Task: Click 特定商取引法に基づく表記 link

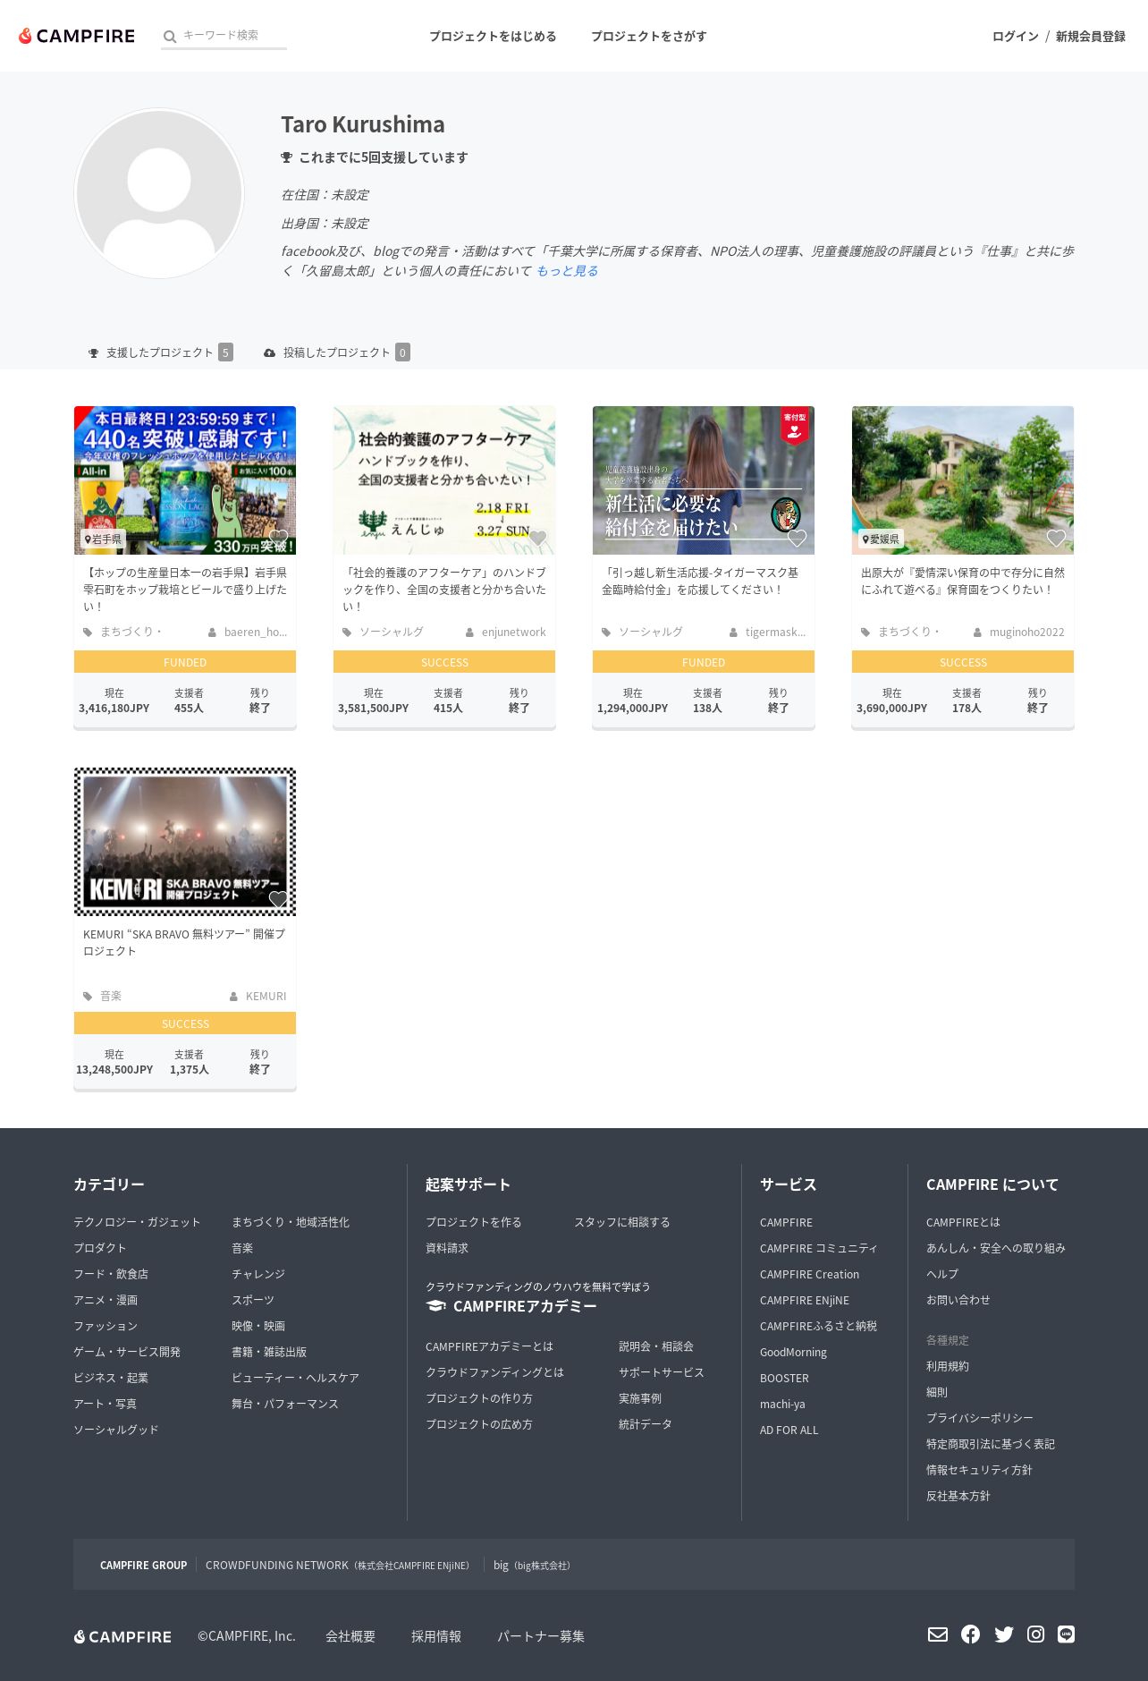Action: [991, 1444]
